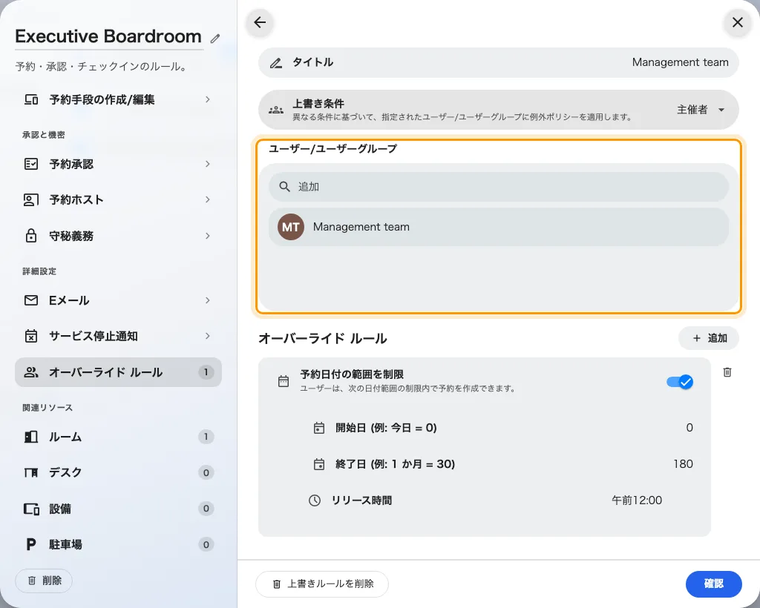Screen dimensions: 760x608
Task: Expand 予約手段の作成/編集 chevron
Action: [x=208, y=99]
